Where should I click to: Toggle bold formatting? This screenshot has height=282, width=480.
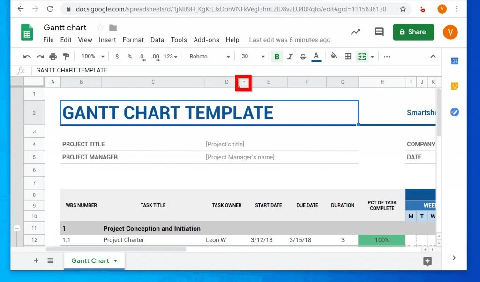coord(277,56)
